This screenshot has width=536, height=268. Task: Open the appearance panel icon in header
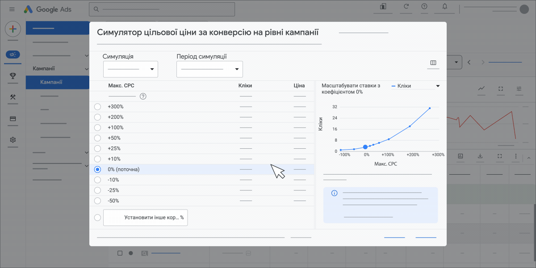click(x=383, y=7)
